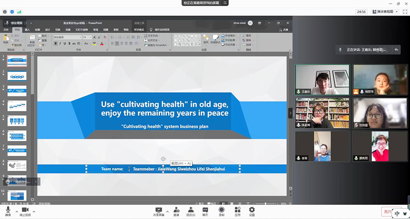Screen dimensions: 410x219
Task: Toggle the Stop Video (停止视频) camera button
Action: click(24, 210)
